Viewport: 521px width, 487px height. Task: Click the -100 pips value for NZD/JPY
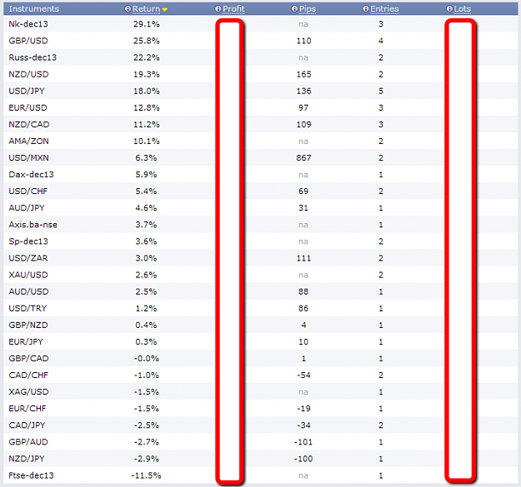[303, 459]
